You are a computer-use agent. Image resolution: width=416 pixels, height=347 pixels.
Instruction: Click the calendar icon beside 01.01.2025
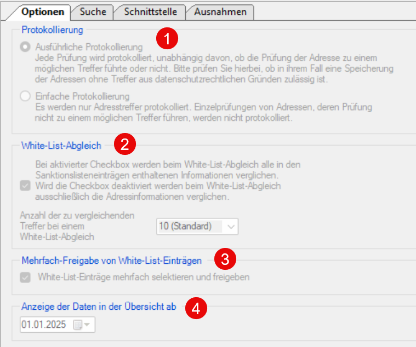[x=78, y=325]
